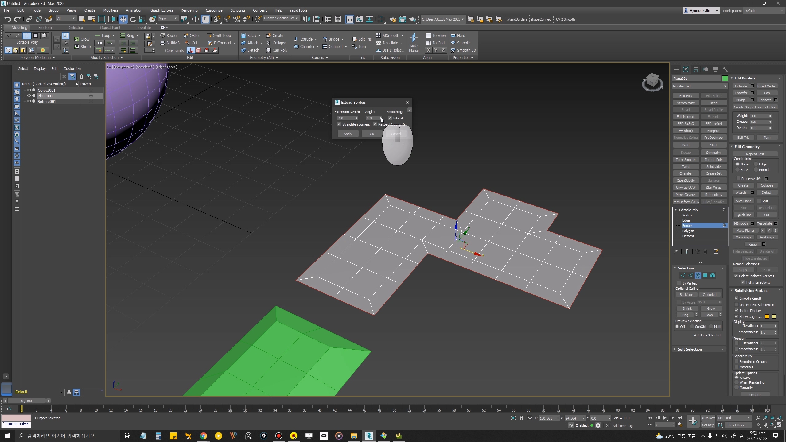This screenshot has height=442, width=786.
Task: Open the Hierarchy command panel tab
Action: tap(696, 69)
